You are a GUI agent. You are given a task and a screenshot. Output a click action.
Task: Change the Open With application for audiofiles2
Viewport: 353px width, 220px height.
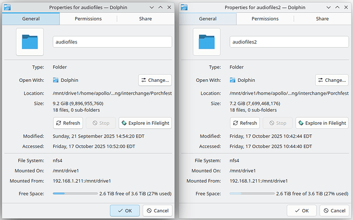click(332, 80)
